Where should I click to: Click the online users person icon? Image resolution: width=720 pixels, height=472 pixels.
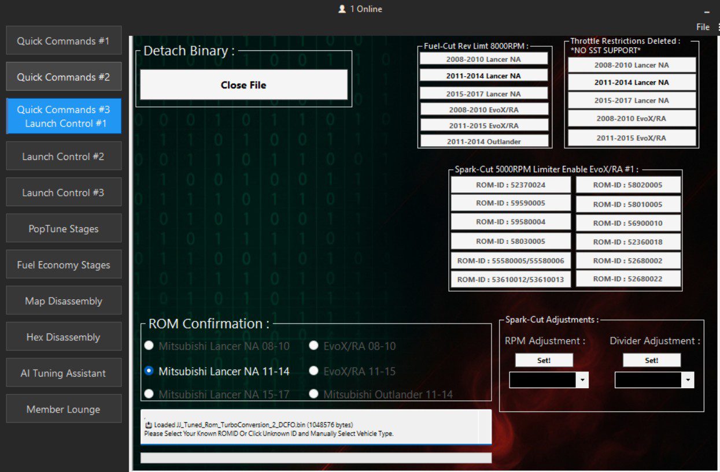pos(342,9)
